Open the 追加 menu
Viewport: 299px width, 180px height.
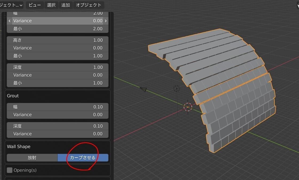coord(66,5)
